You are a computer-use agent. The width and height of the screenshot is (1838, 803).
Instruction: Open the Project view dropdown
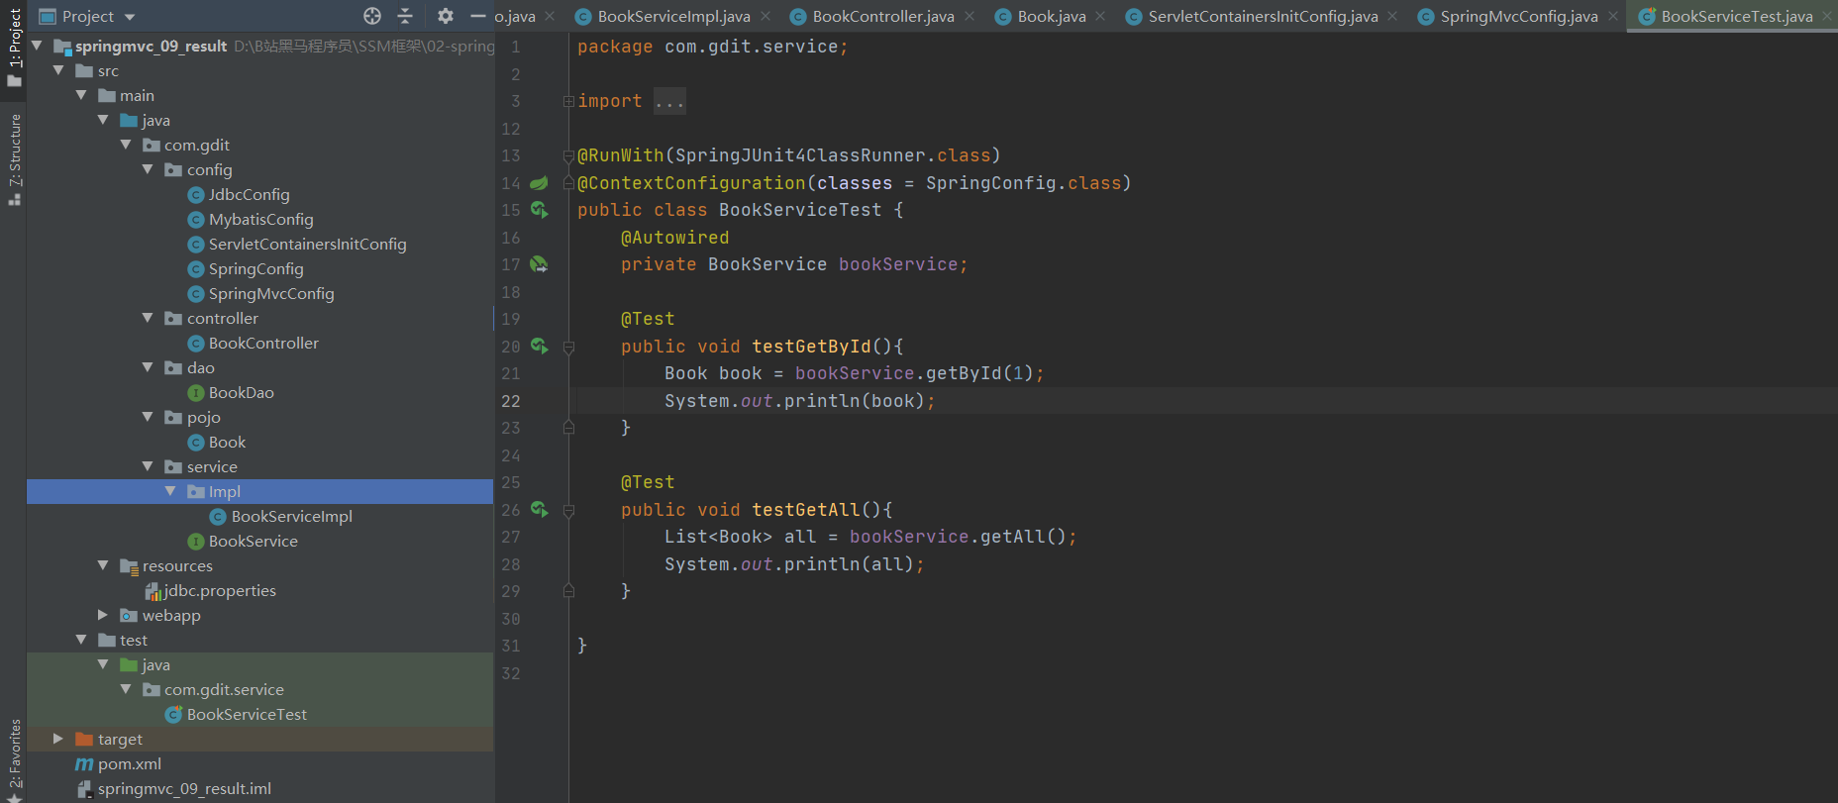130,17
